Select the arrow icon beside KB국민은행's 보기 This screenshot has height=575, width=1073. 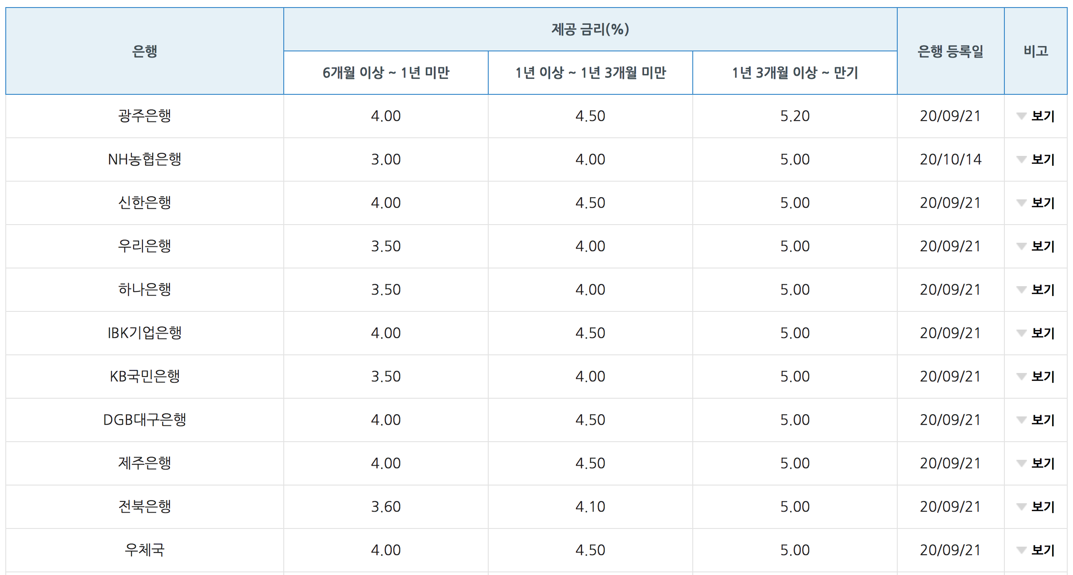(x=1021, y=377)
